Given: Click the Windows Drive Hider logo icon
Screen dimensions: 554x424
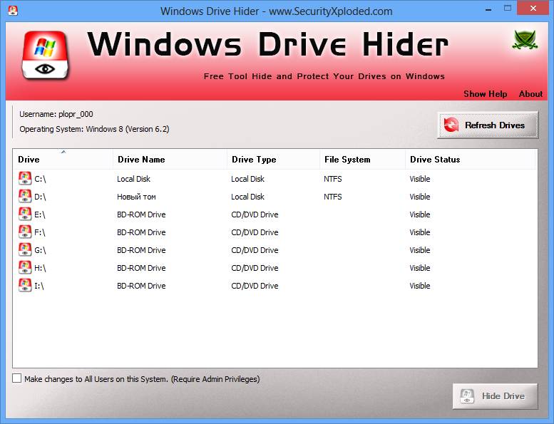Looking at the screenshot, I should point(45,55).
